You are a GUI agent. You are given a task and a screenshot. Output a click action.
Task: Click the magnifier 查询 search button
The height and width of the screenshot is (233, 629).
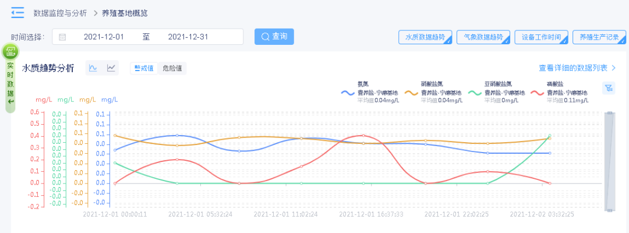click(x=274, y=37)
